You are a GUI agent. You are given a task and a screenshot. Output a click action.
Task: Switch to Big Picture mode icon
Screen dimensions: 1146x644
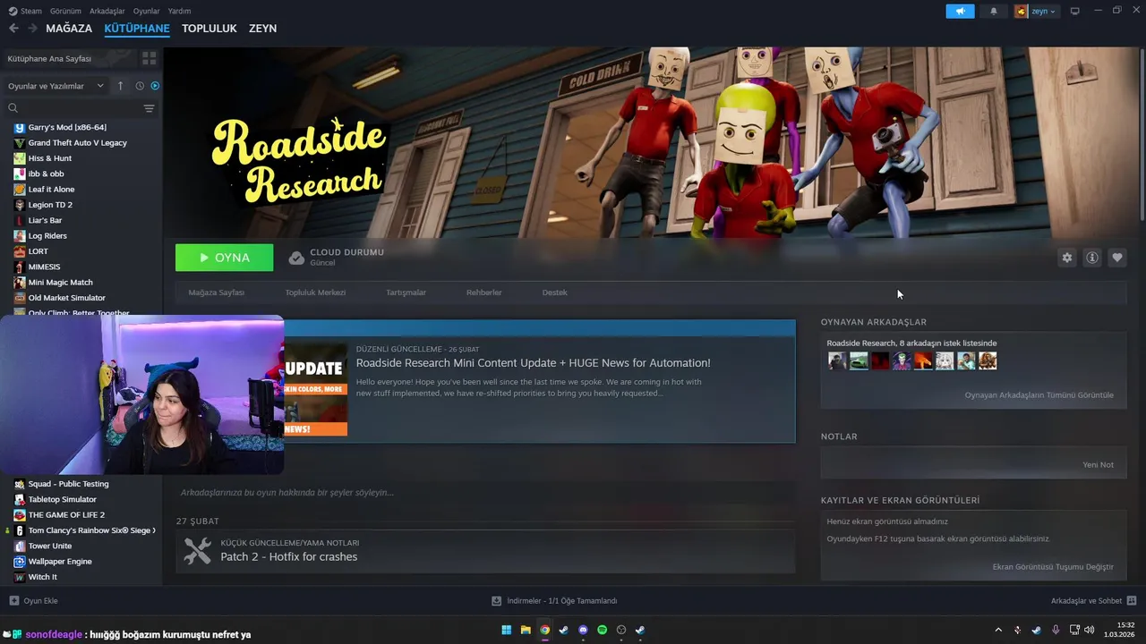(x=1075, y=11)
